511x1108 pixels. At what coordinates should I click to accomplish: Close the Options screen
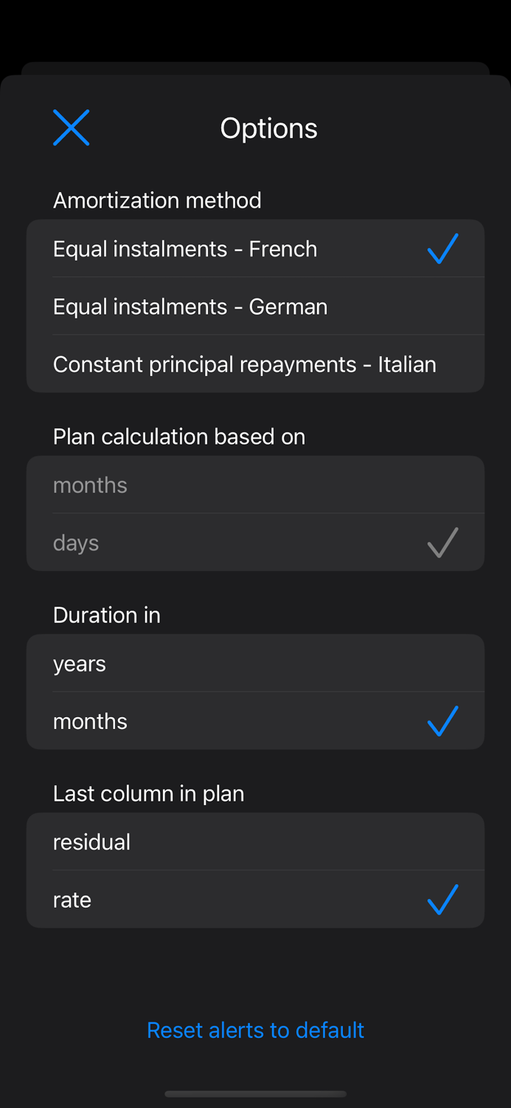pyautogui.click(x=71, y=127)
